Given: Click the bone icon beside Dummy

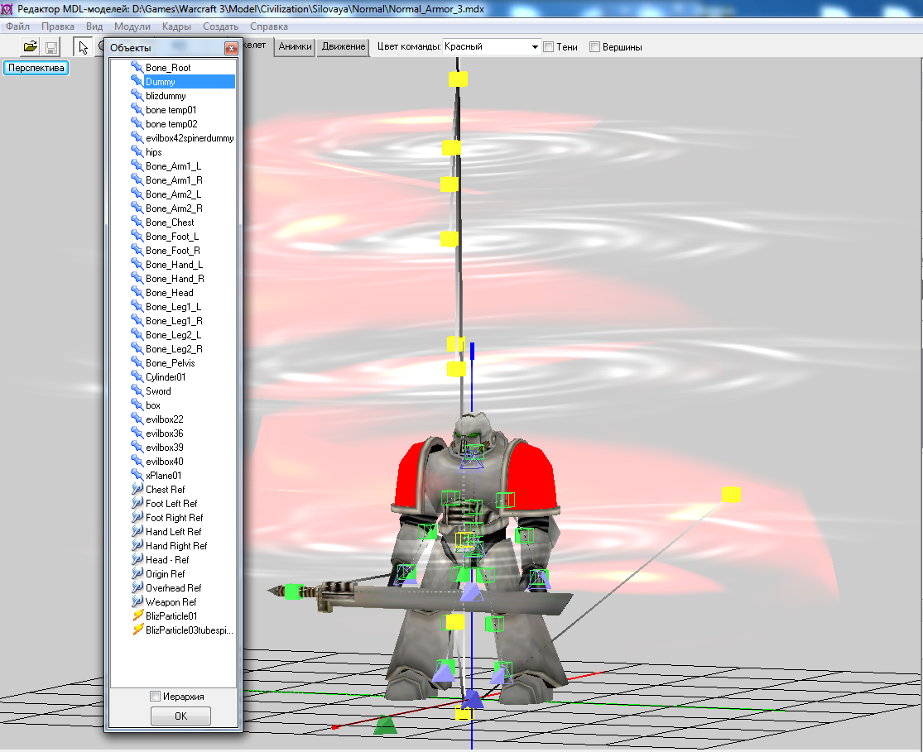Looking at the screenshot, I should 137,81.
